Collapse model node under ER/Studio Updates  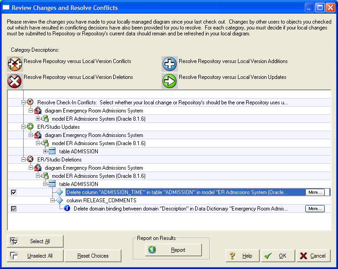38,143
